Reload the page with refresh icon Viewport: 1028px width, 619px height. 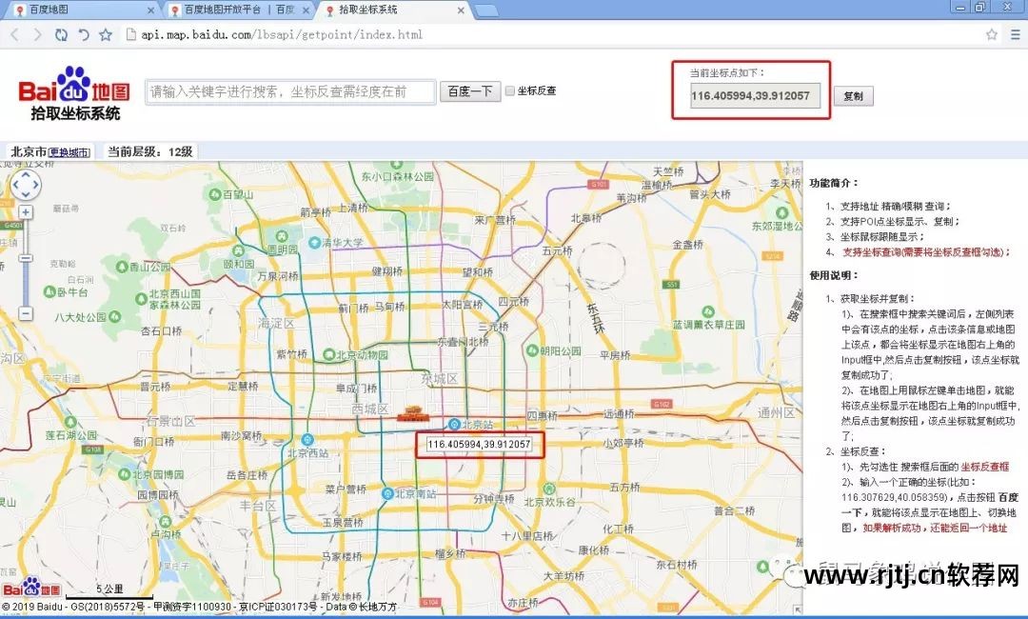click(x=61, y=34)
